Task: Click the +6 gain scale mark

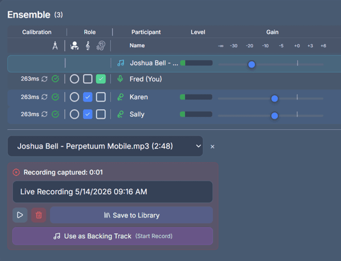Action: (323, 46)
